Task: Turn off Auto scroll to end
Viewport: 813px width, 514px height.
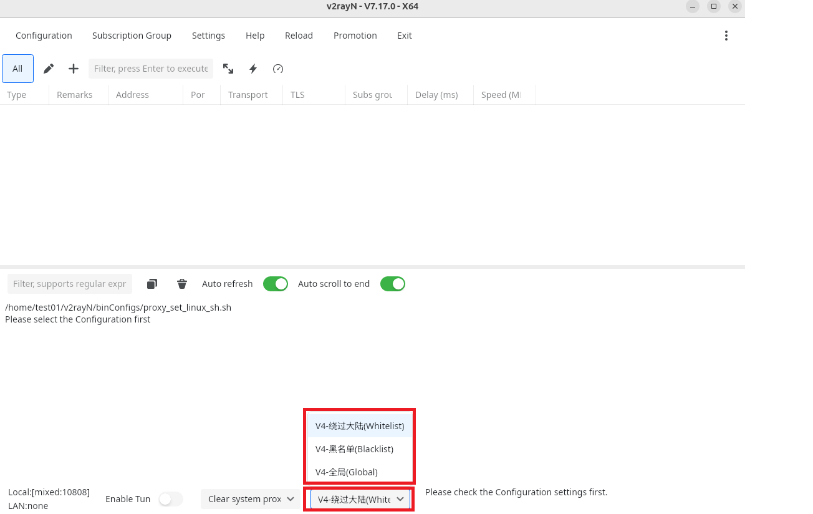Action: [x=392, y=284]
